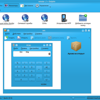Click open parenthesis key in KCalc
100x100 pixels.
tap(47, 71)
